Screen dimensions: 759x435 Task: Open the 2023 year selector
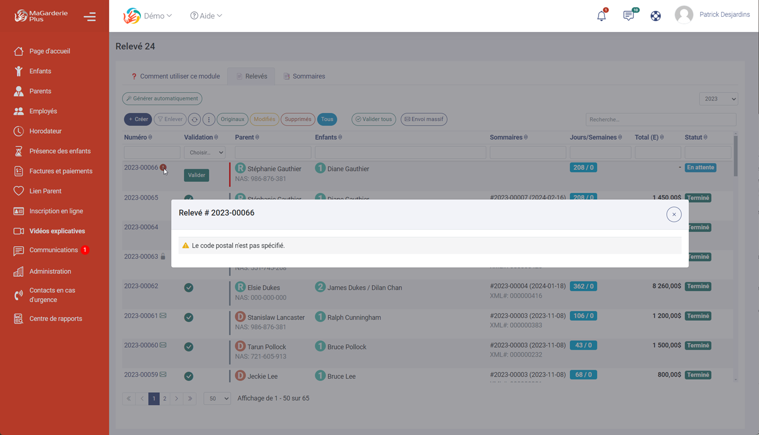coord(718,99)
